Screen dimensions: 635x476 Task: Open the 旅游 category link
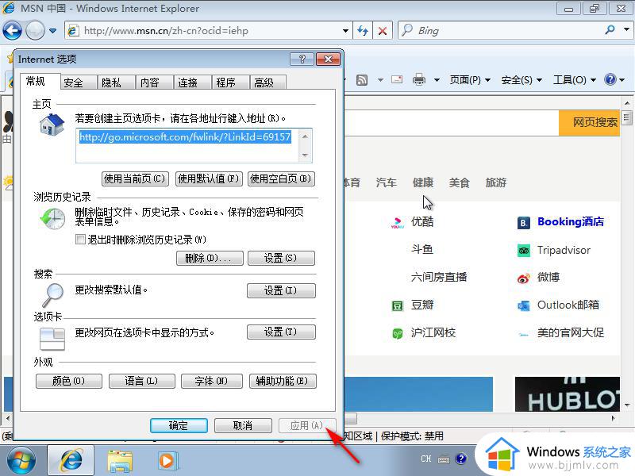click(x=496, y=182)
